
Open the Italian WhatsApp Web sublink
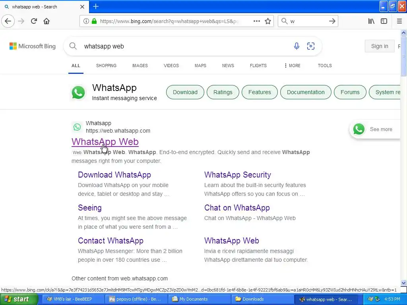(x=232, y=241)
